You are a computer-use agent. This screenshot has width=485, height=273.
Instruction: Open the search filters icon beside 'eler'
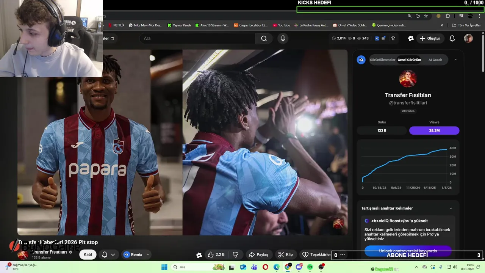[113, 38]
